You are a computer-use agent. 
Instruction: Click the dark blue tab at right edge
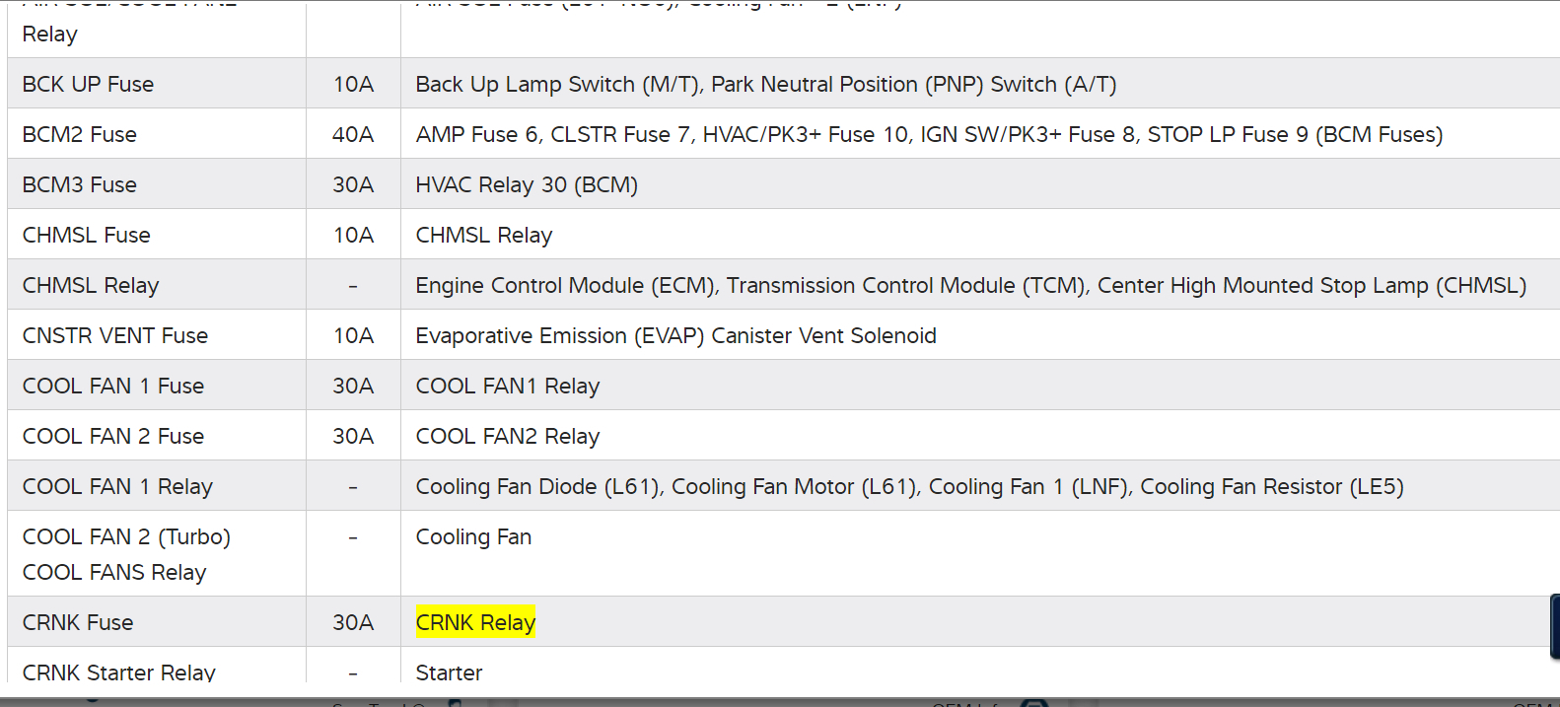point(1554,626)
